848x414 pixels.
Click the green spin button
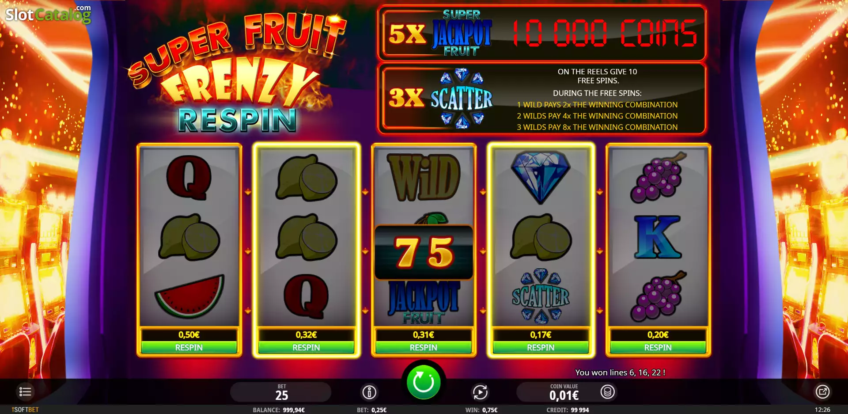click(x=423, y=382)
